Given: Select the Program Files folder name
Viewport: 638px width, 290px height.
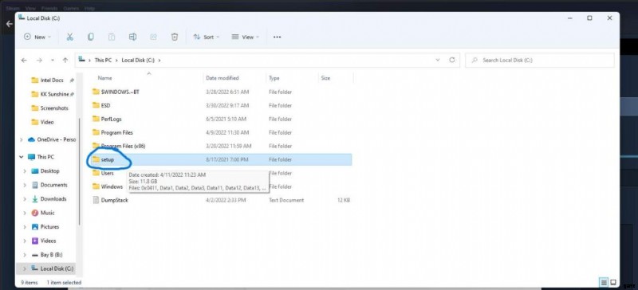Looking at the screenshot, I should point(116,132).
